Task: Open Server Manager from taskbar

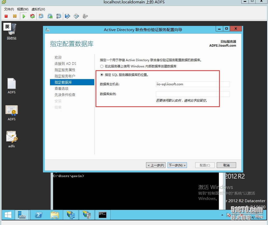Action: tap(22, 215)
